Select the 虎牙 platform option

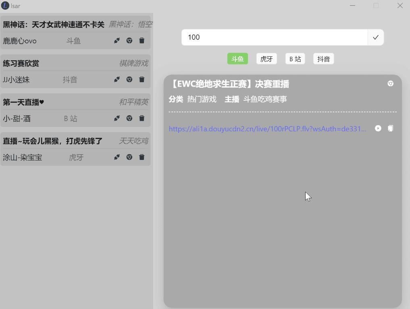tap(266, 59)
